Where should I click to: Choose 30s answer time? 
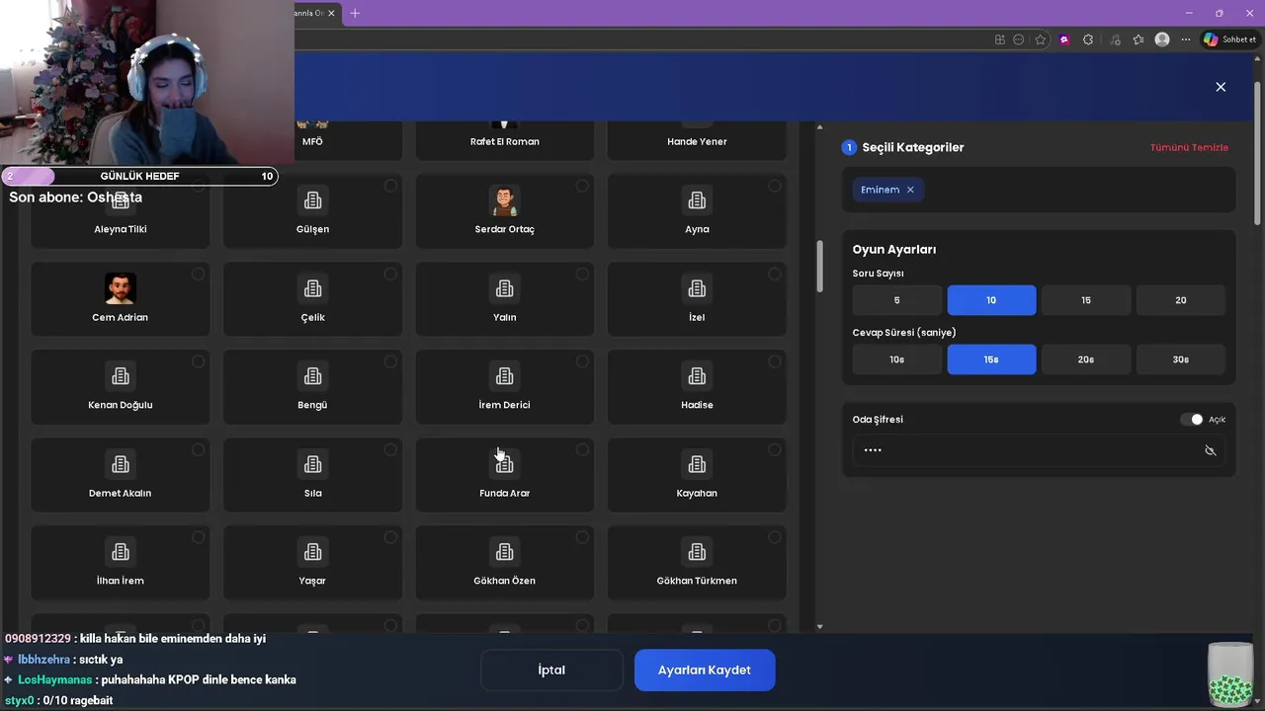[x=1181, y=359]
